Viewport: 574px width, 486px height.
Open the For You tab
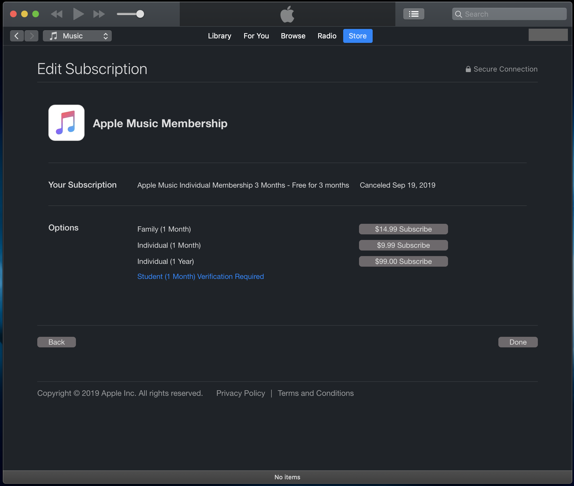256,36
